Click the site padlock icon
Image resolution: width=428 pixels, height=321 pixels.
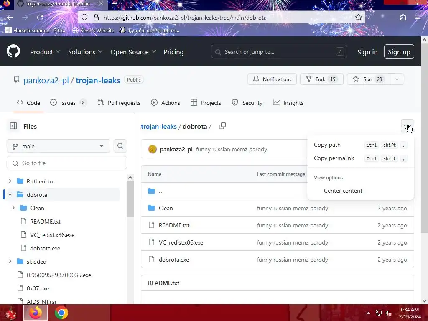point(96,18)
